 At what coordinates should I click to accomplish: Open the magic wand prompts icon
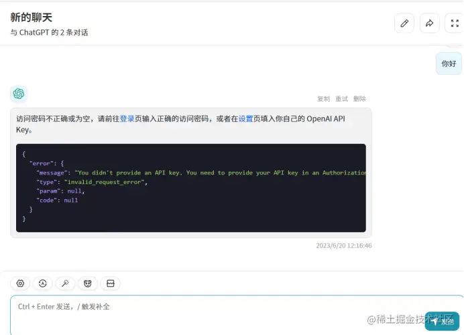pos(65,284)
